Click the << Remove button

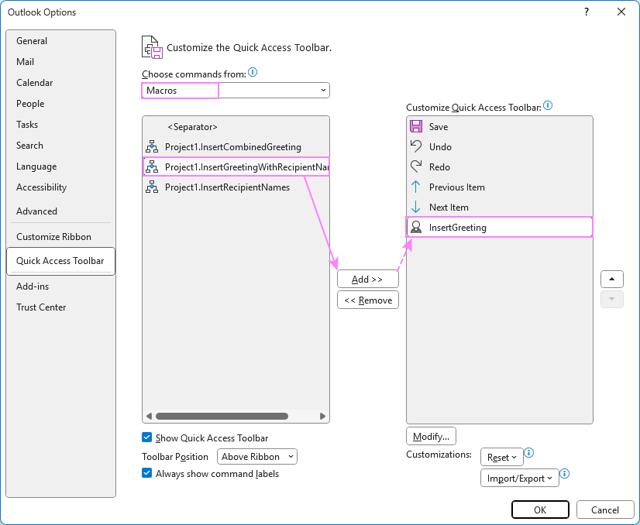click(368, 300)
